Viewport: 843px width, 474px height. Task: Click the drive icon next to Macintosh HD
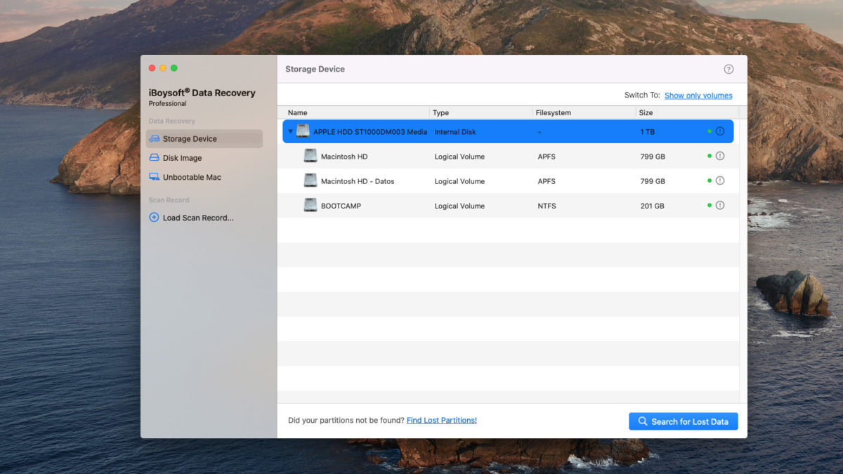pos(310,155)
